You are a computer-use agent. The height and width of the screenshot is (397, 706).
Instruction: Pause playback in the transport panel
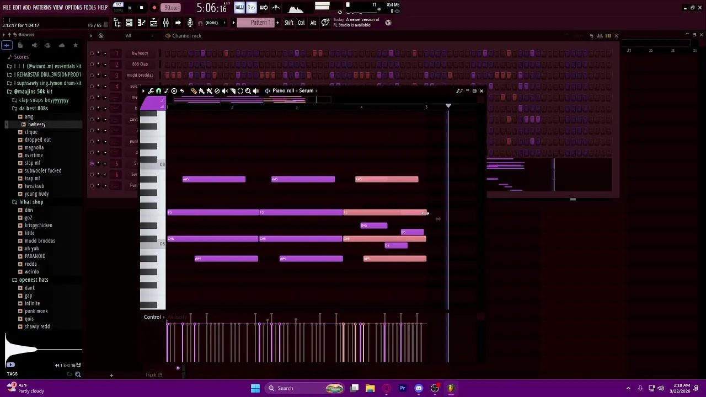[130, 8]
